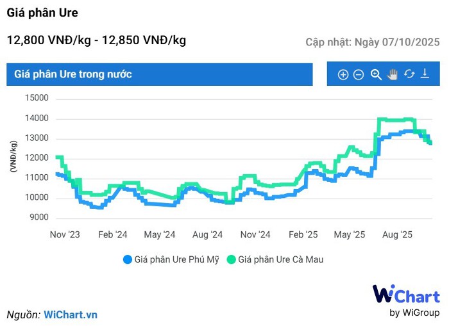The width and height of the screenshot is (449, 326).
Task: Click the zoom out minus icon
Action: click(x=359, y=75)
